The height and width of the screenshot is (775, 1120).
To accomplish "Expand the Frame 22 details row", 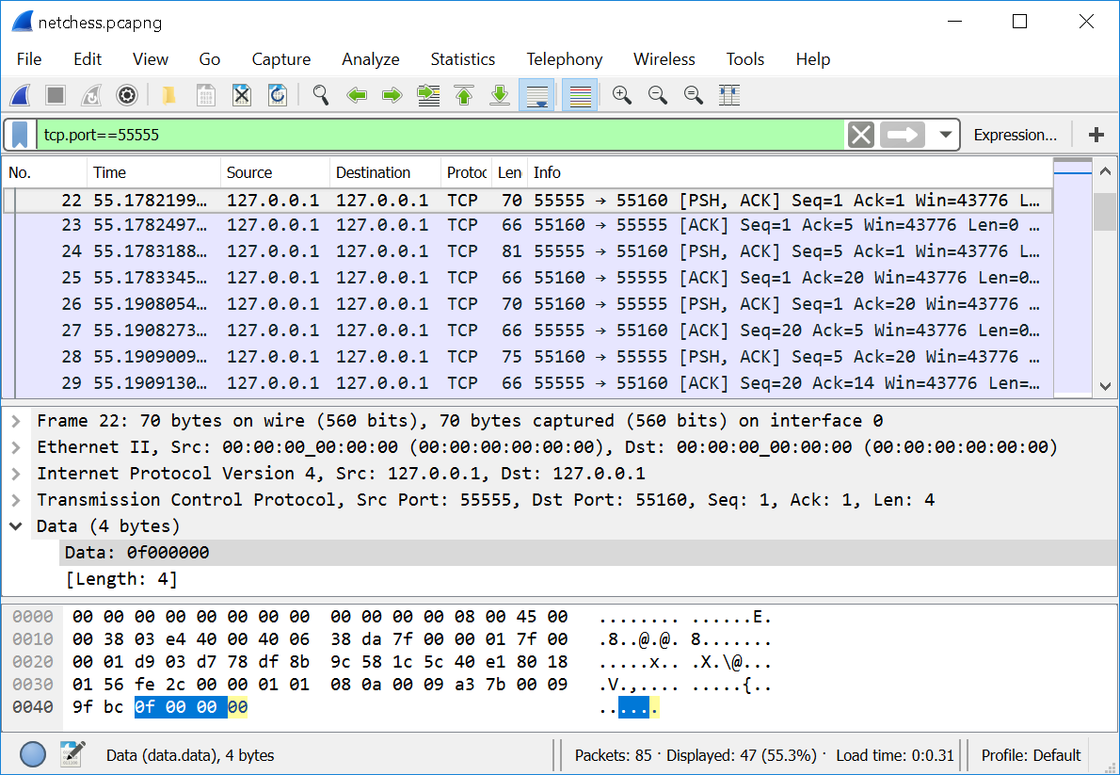I will click(16, 421).
